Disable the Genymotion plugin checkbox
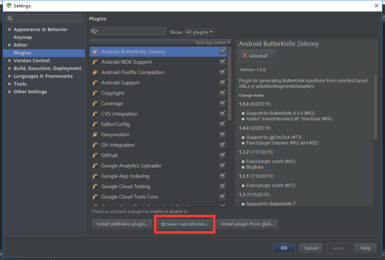This screenshot has width=385, height=260. coord(223,134)
